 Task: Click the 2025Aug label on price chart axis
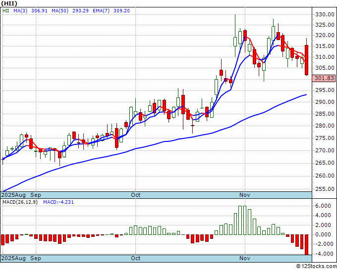click(x=13, y=195)
